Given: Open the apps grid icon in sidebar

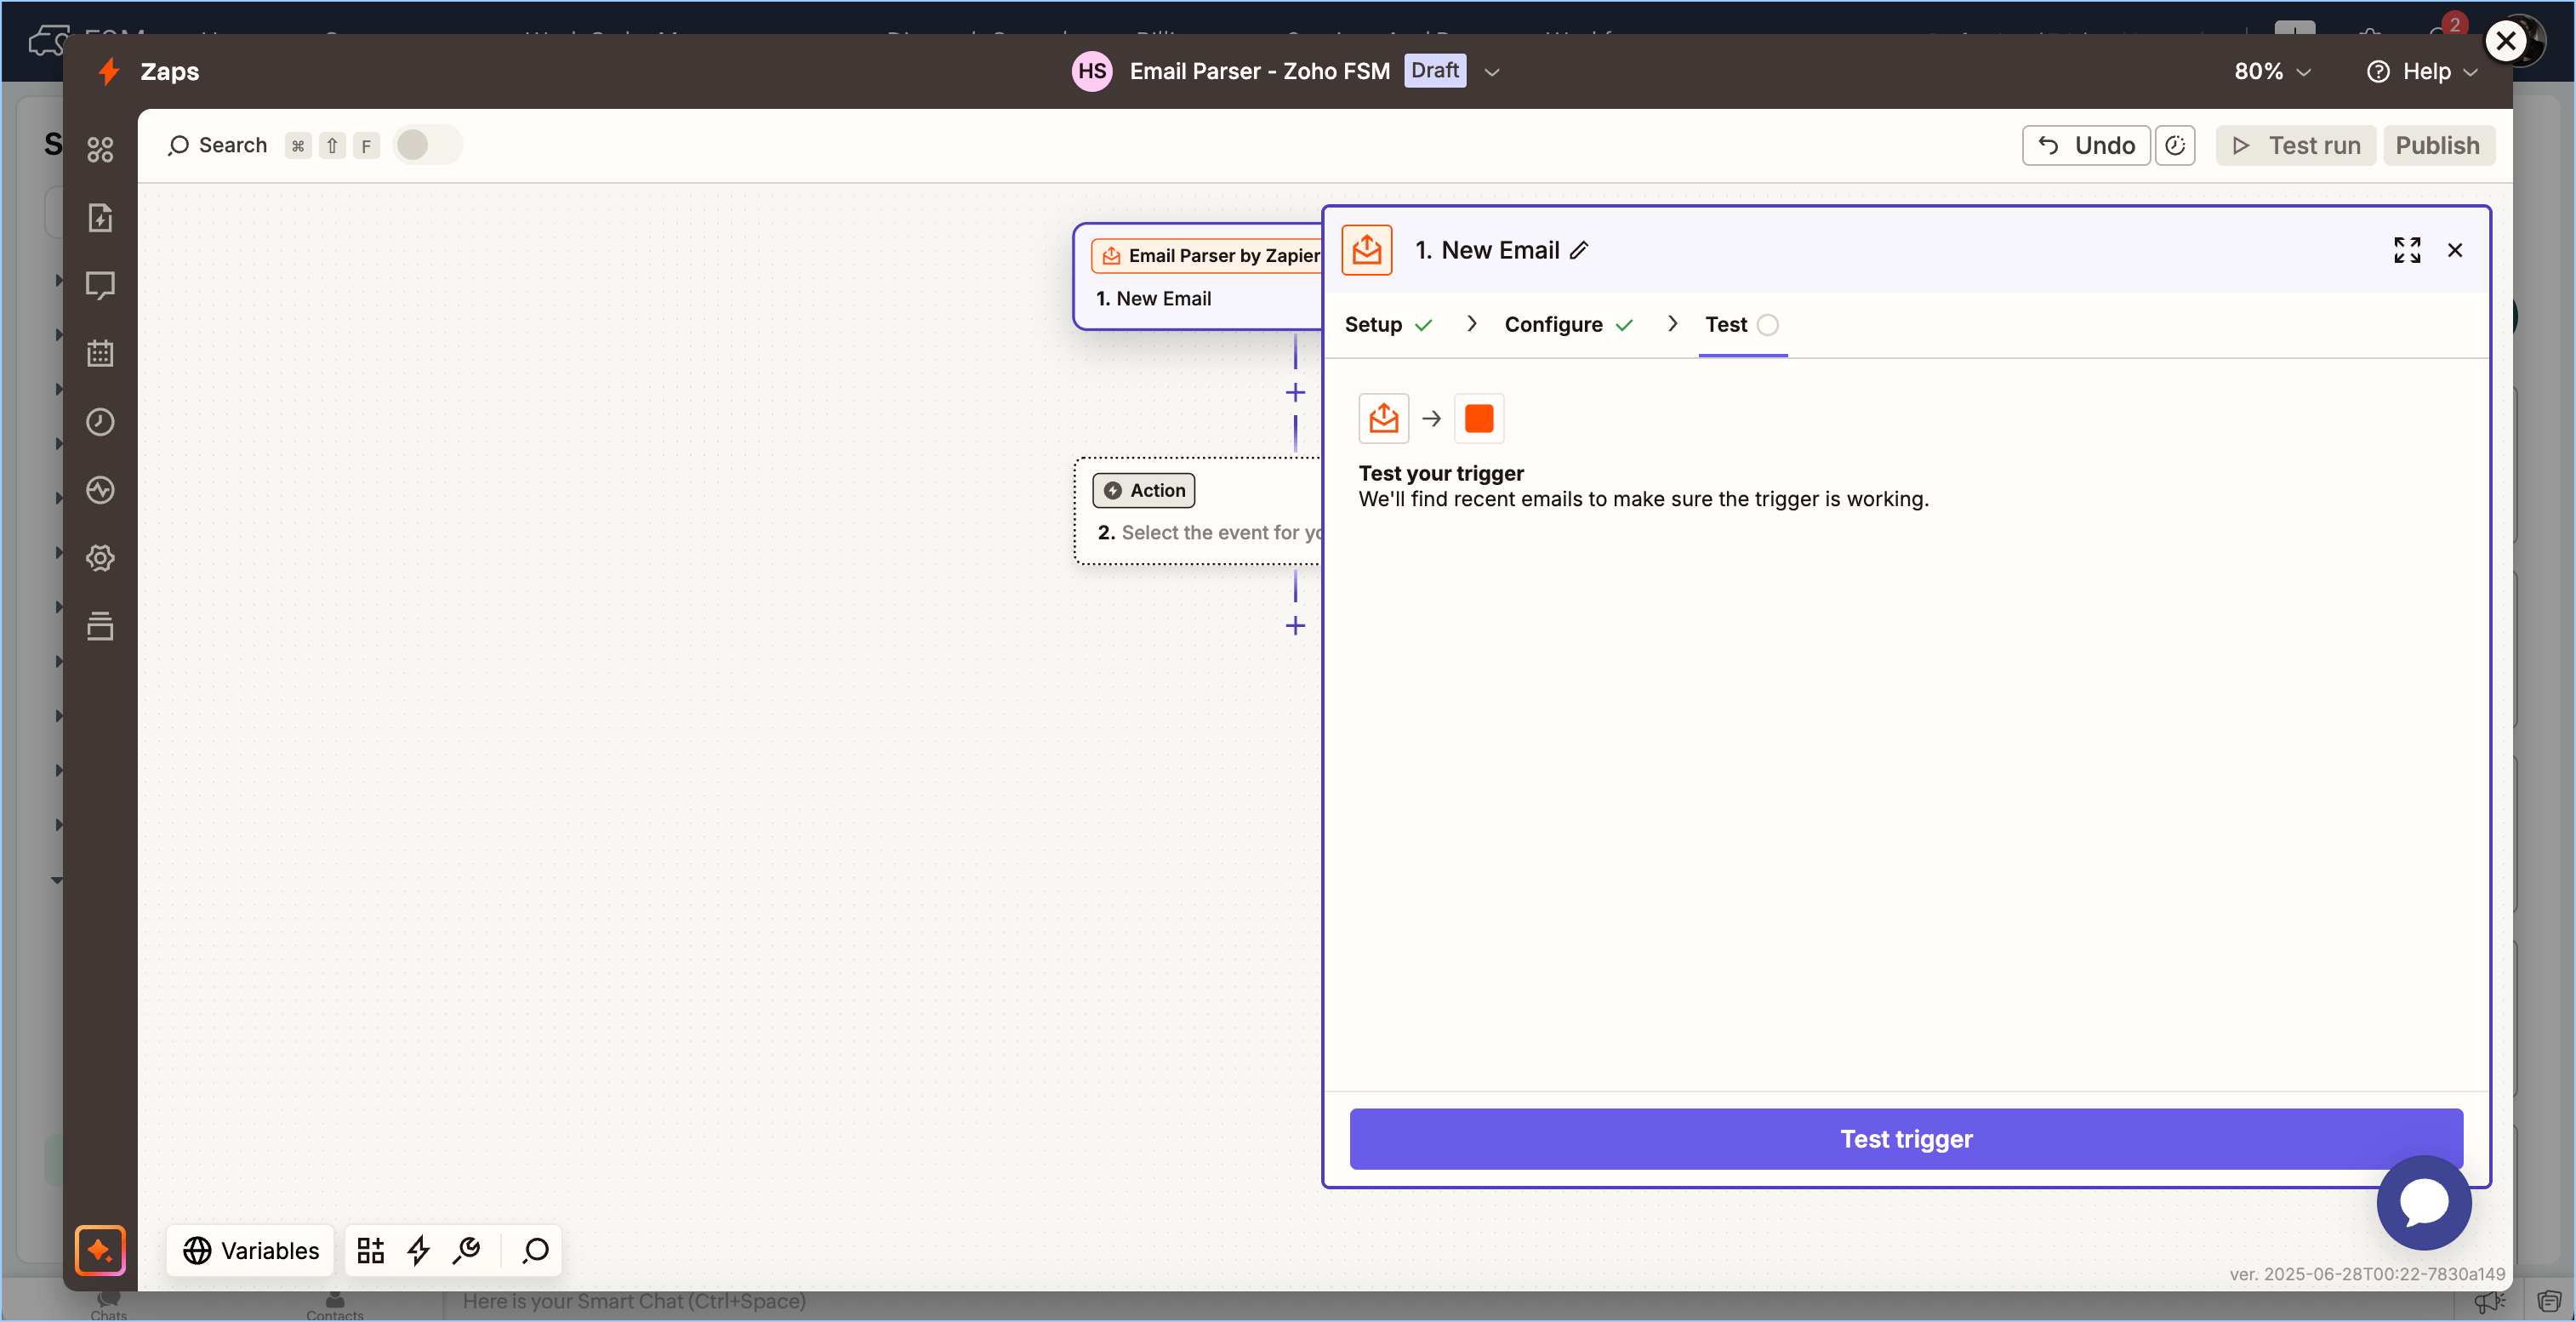Looking at the screenshot, I should [100, 150].
